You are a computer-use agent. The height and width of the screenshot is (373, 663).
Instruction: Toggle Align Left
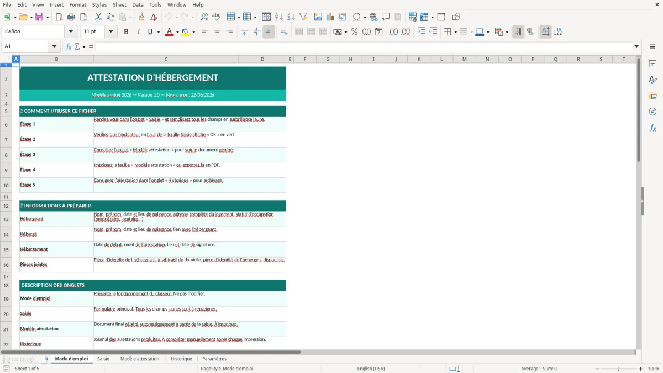pos(205,32)
